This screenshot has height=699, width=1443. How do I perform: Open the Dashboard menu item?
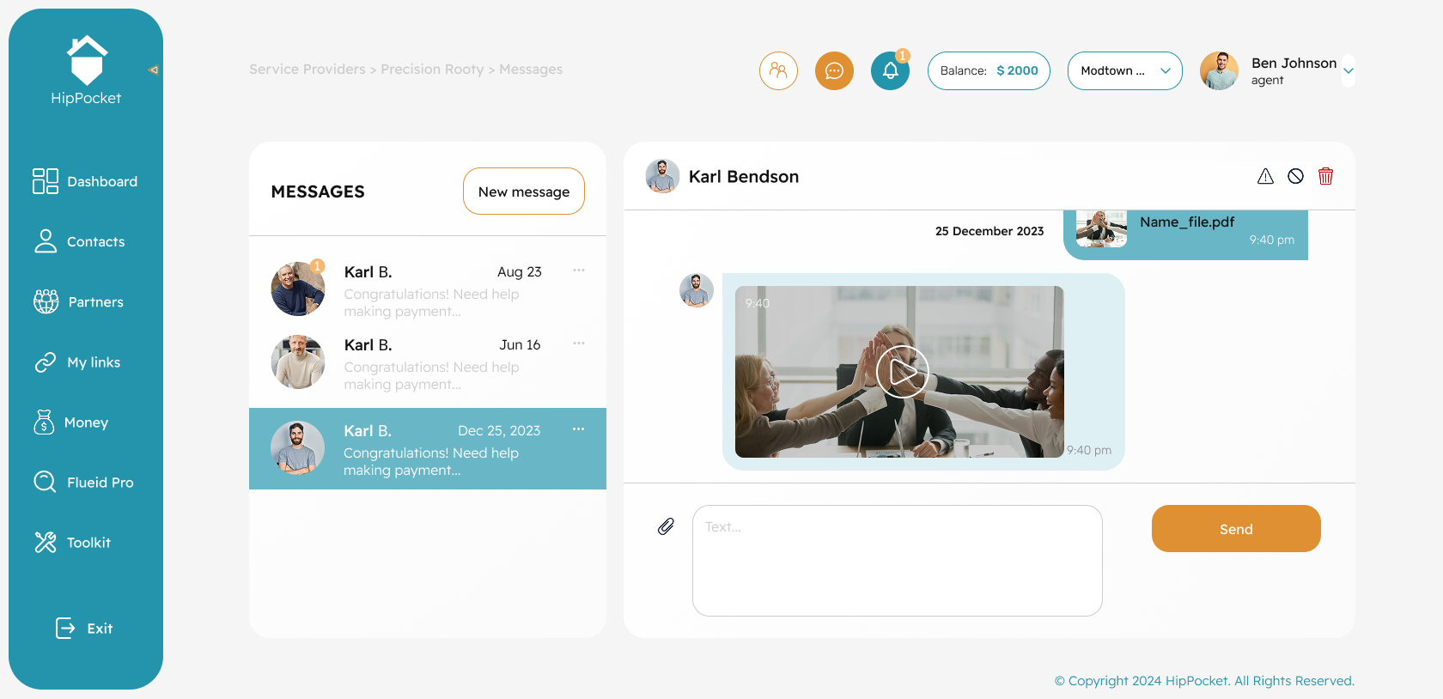click(85, 181)
